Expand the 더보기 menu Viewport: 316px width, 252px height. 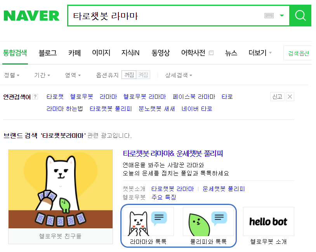(x=260, y=53)
